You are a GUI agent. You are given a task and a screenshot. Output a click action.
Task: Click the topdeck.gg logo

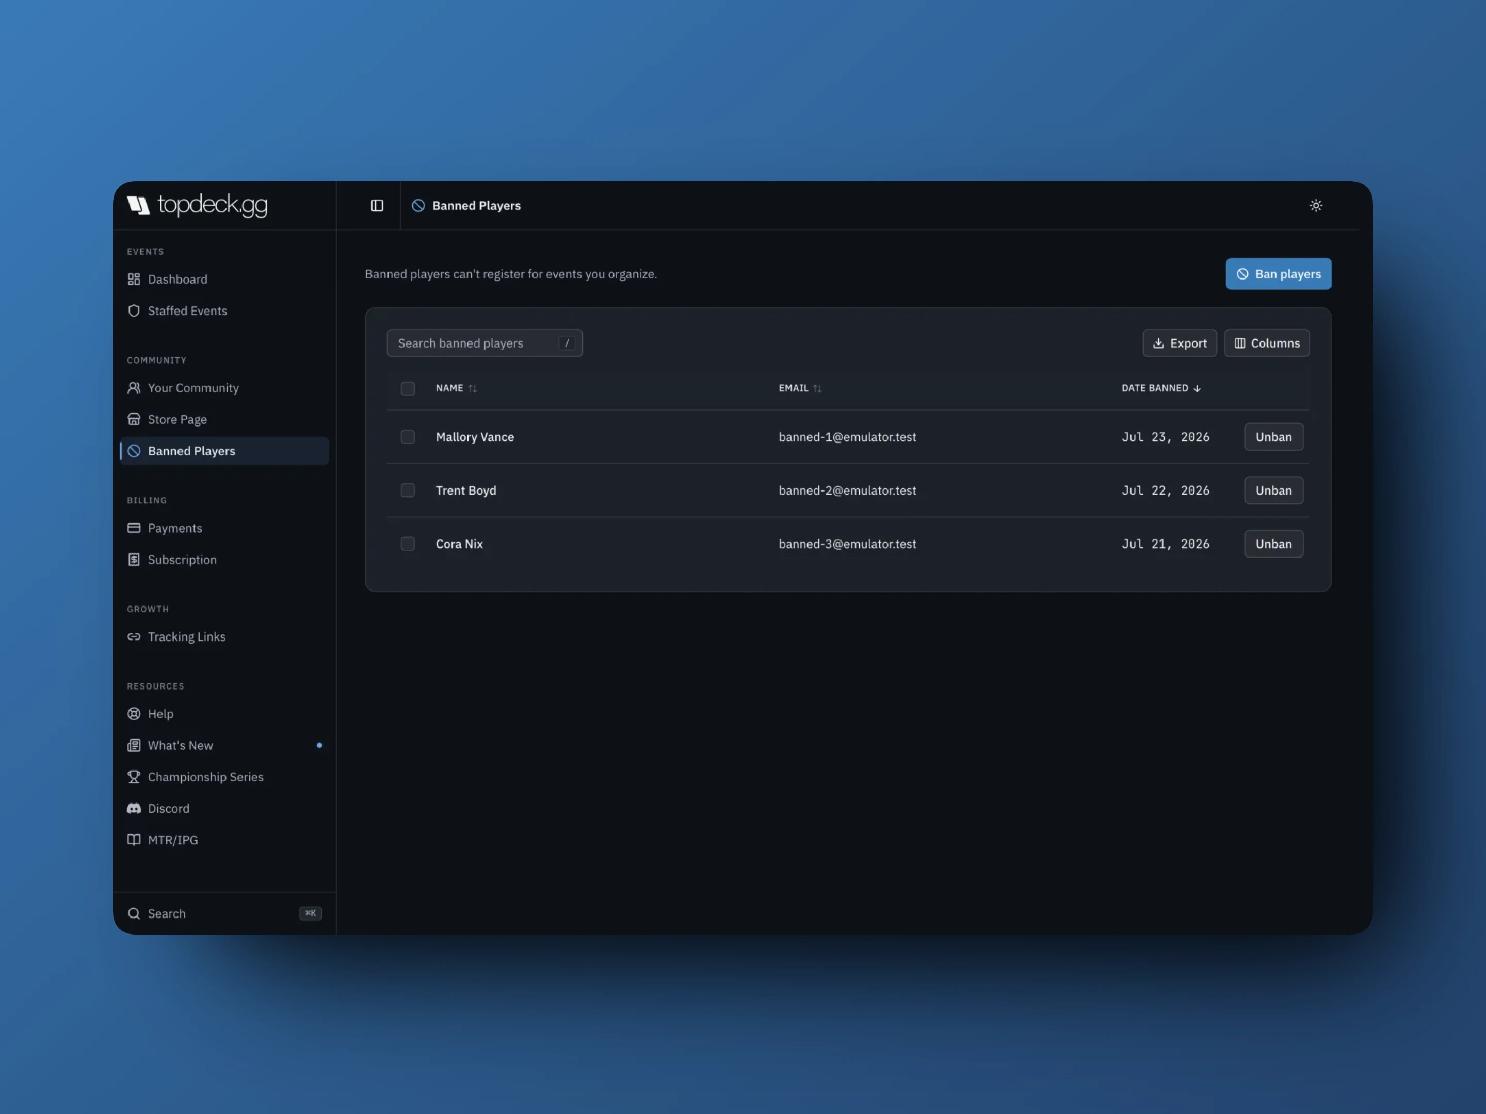click(197, 205)
